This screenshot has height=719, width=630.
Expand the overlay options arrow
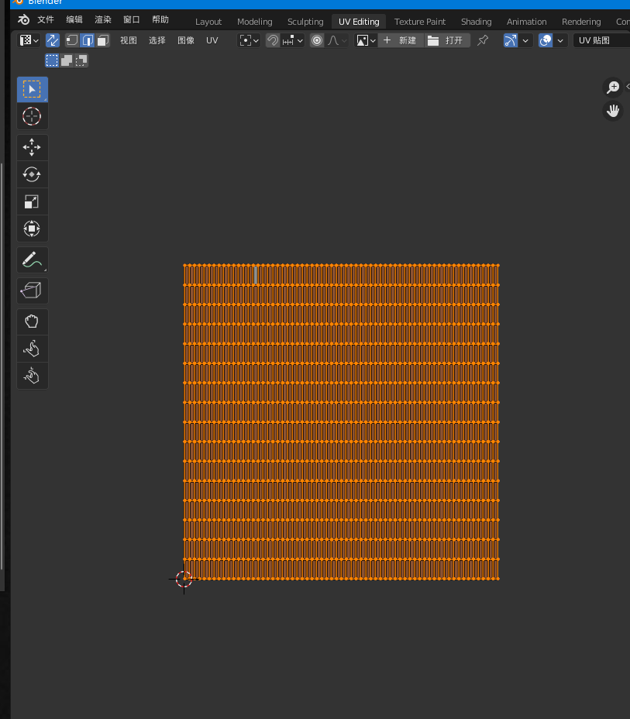pyautogui.click(x=560, y=40)
